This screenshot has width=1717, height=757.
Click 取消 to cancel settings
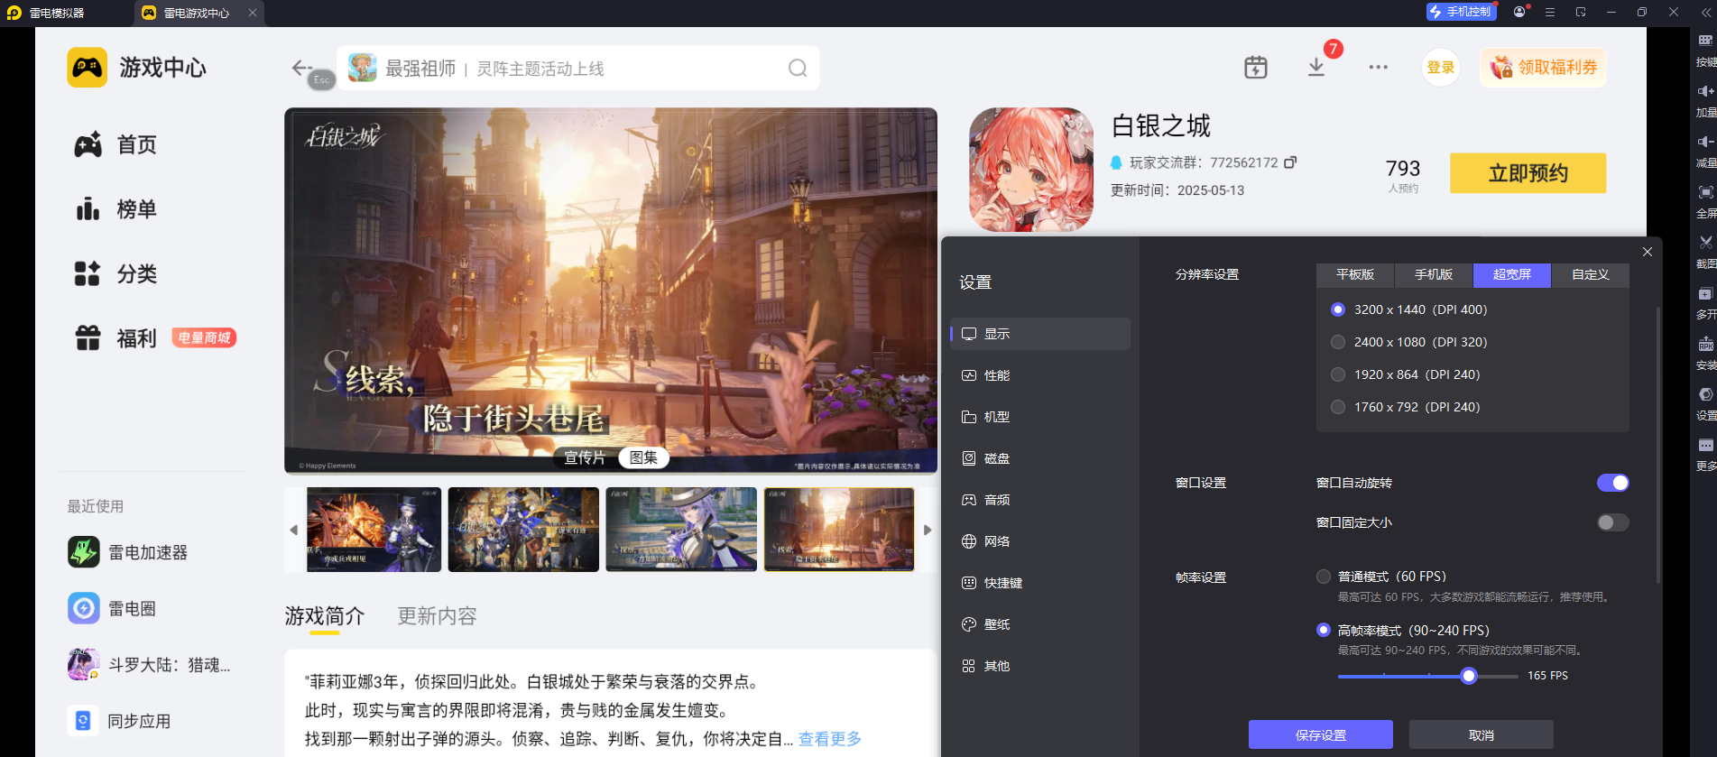[x=1482, y=734]
